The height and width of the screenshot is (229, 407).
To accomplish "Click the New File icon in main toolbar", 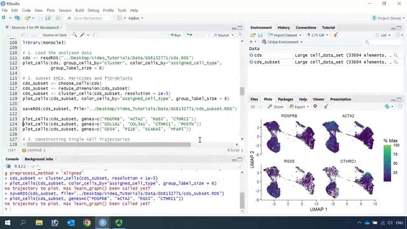I will [x=4, y=18].
